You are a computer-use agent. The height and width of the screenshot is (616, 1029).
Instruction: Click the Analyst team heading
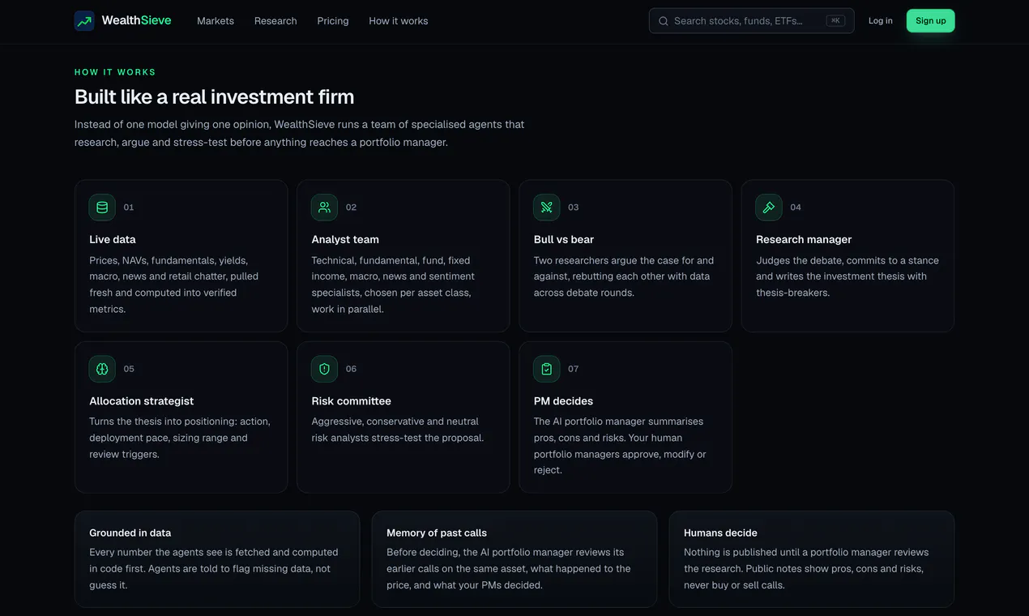(345, 239)
